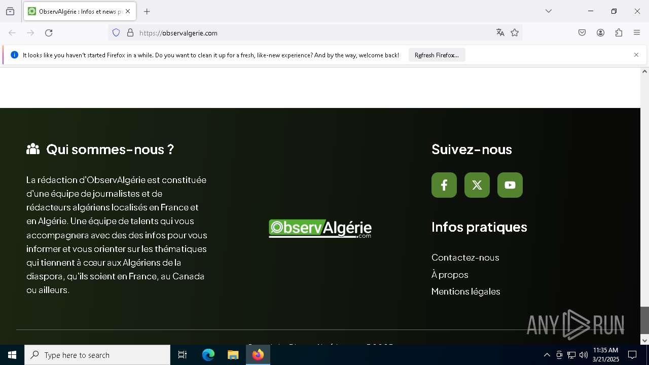Open the Contactez-nous link

point(465,258)
